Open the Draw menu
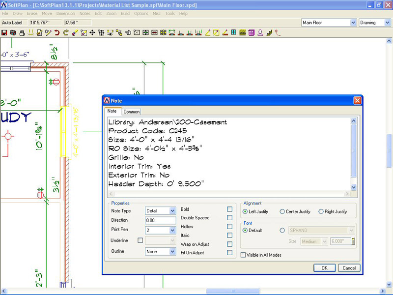 [18, 14]
